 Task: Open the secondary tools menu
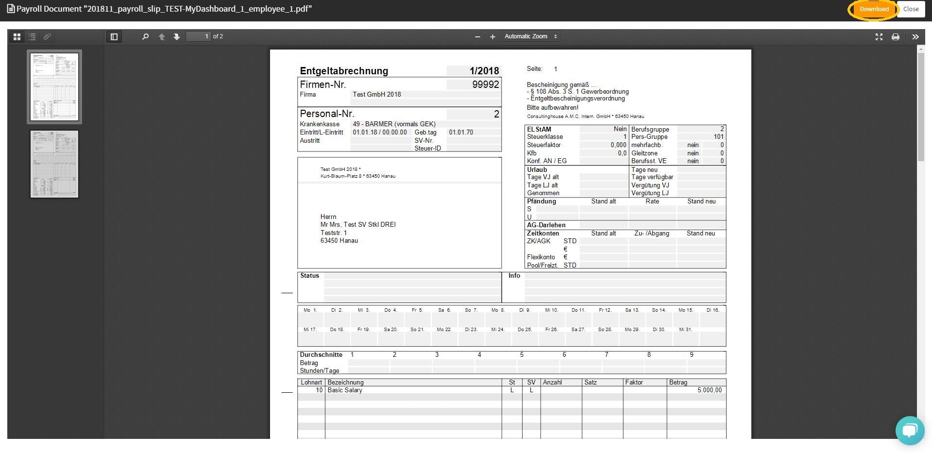[915, 37]
